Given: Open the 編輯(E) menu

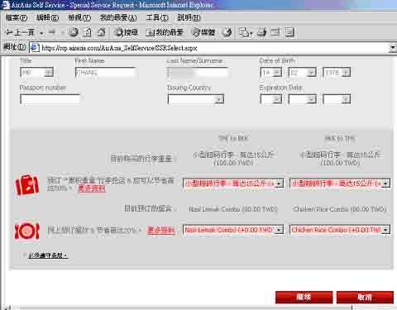Looking at the screenshot, I should [47, 18].
